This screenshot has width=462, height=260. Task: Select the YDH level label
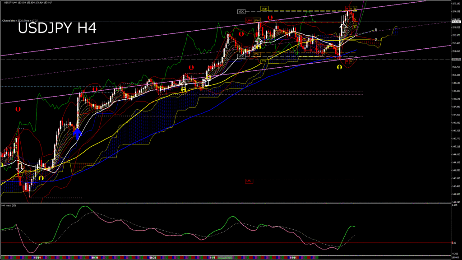click(x=264, y=9)
